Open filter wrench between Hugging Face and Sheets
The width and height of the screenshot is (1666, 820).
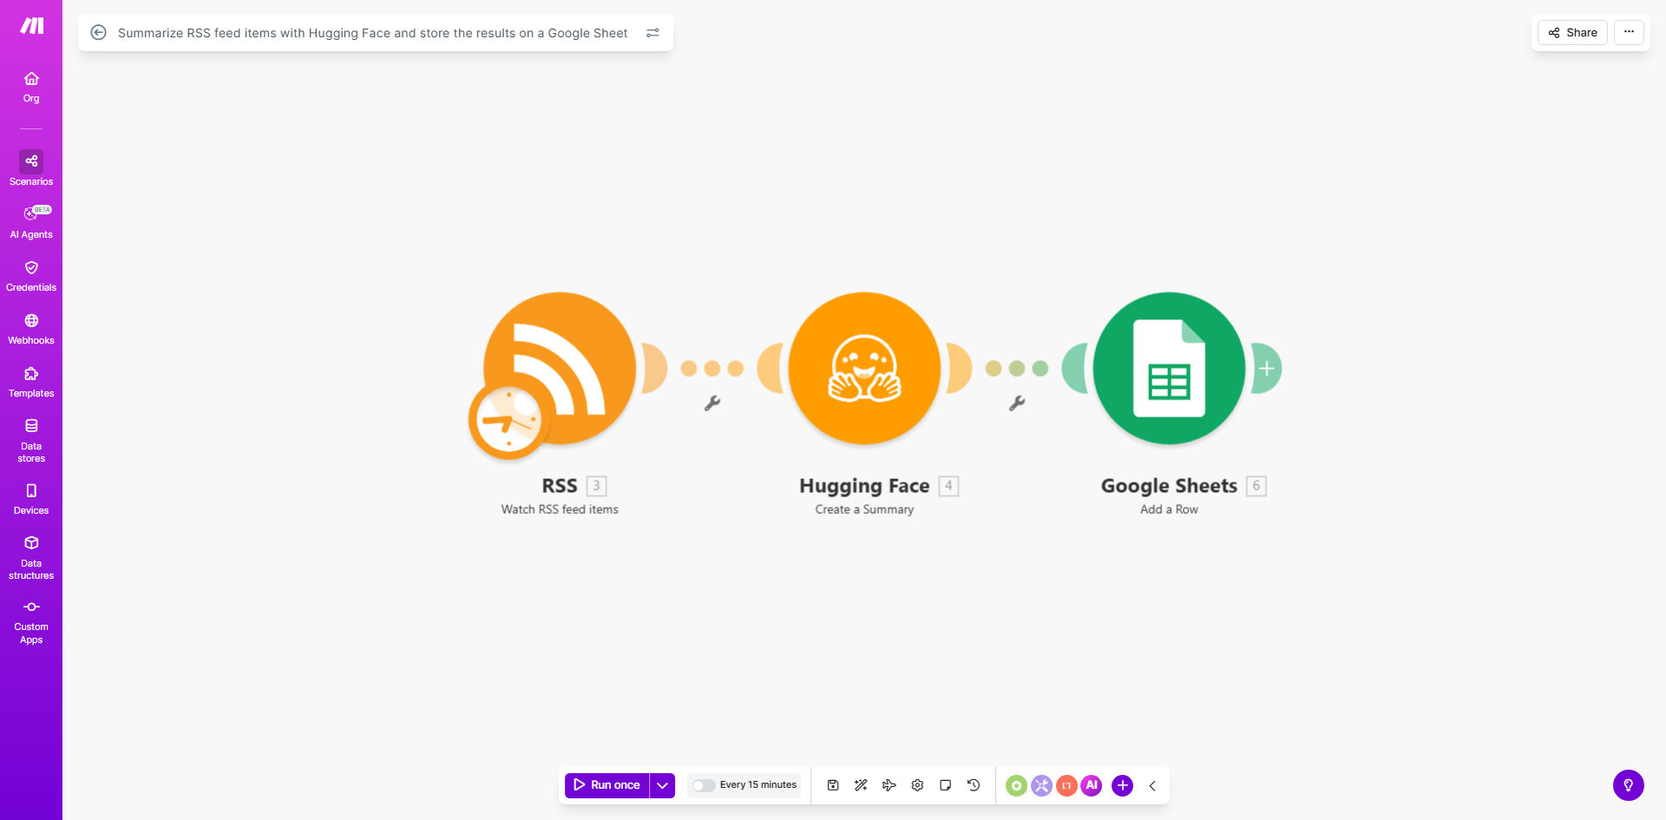pyautogui.click(x=1017, y=403)
